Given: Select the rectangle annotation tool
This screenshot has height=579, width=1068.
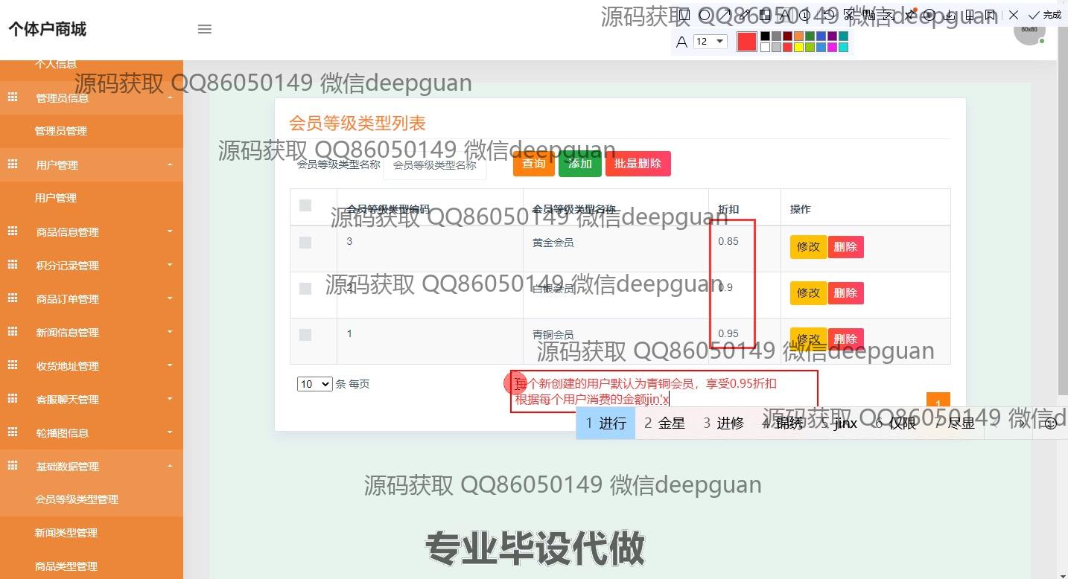Looking at the screenshot, I should [x=685, y=15].
